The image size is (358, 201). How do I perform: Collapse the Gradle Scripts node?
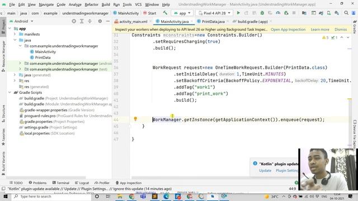click(x=10, y=92)
